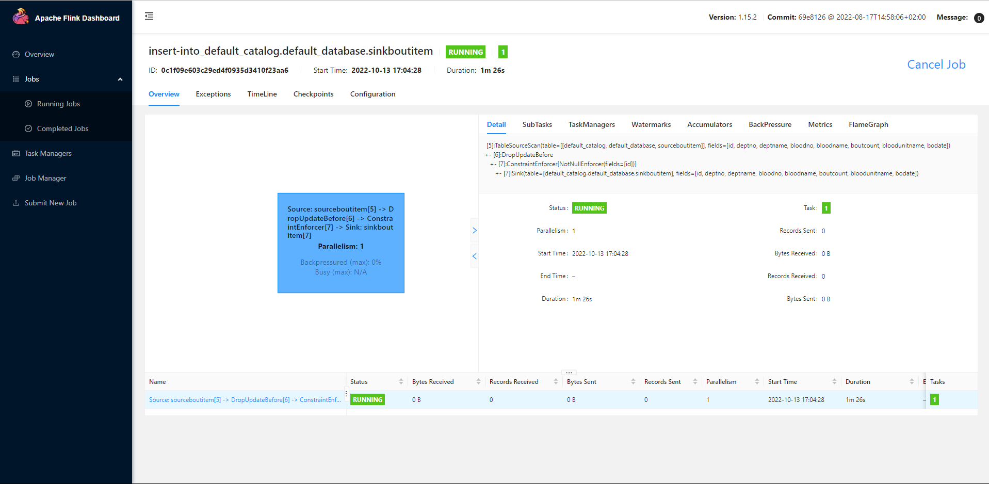Click the RUNNING status badge in job header
The image size is (989, 484).
tap(466, 52)
